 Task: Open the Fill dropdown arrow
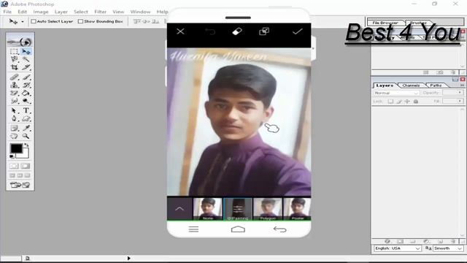[x=460, y=102]
